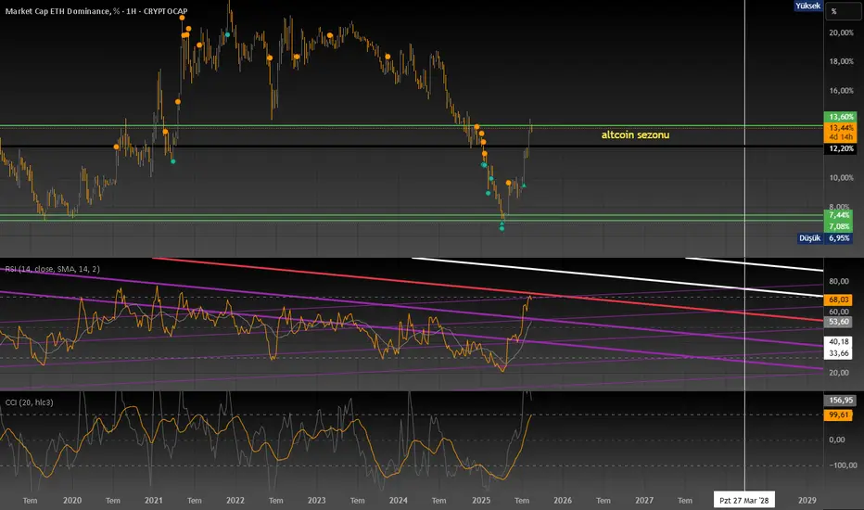Screen dimensions: 864x510
Task: Click the 2021 label on the time axis
Action: click(x=154, y=499)
